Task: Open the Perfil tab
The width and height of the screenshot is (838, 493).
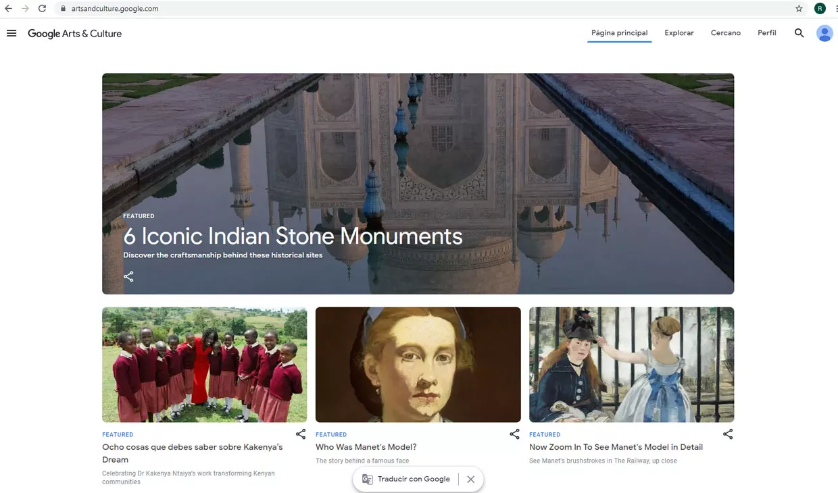Action: click(766, 33)
